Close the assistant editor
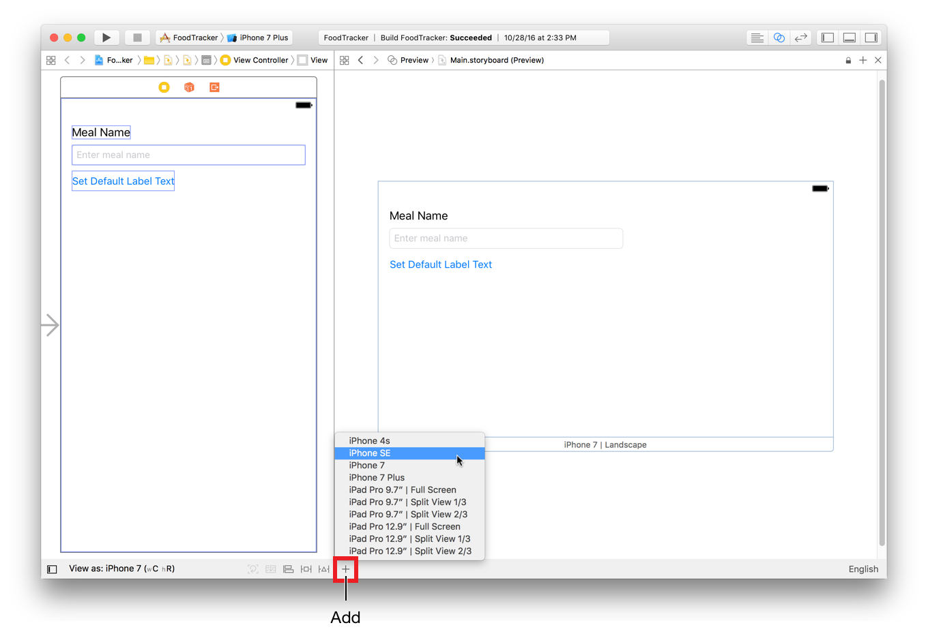The image size is (928, 636). (x=878, y=60)
